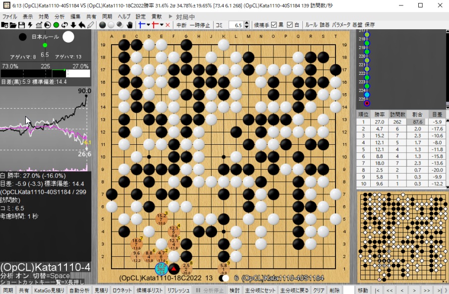Open the blue cross marker dropdown arrow

pos(148,25)
